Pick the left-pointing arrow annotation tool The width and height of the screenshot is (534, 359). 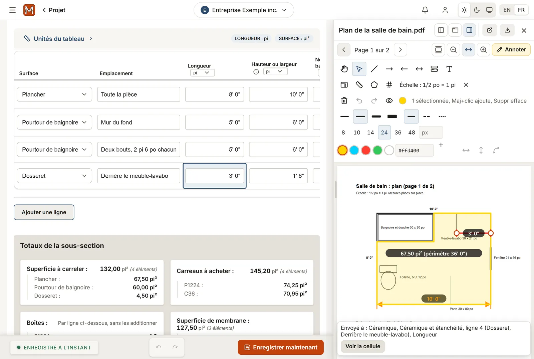pyautogui.click(x=404, y=69)
